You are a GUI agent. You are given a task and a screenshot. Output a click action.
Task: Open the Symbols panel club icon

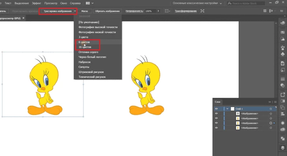coord(283,54)
